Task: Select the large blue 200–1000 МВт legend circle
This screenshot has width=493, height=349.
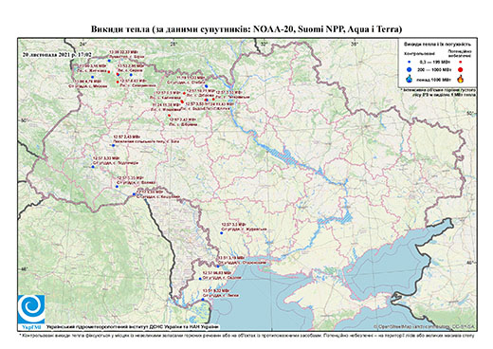Action: point(410,69)
